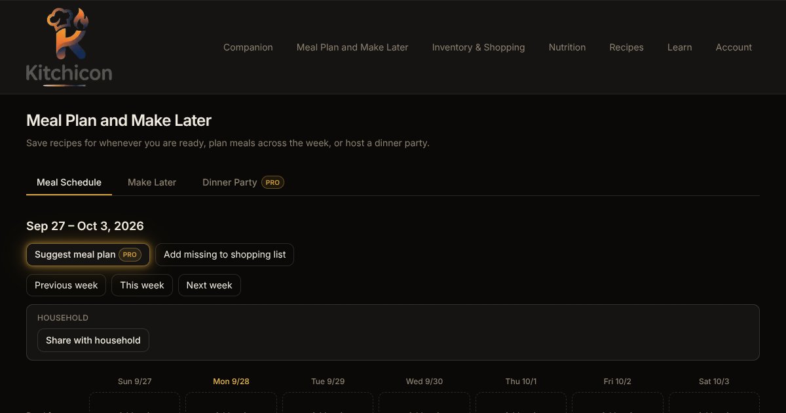This screenshot has height=413, width=786.
Task: Open Meal Plan and Make Later in navigation
Action: pyautogui.click(x=352, y=47)
